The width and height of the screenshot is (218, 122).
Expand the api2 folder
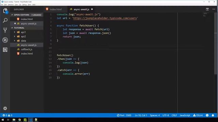(x=14, y=36)
